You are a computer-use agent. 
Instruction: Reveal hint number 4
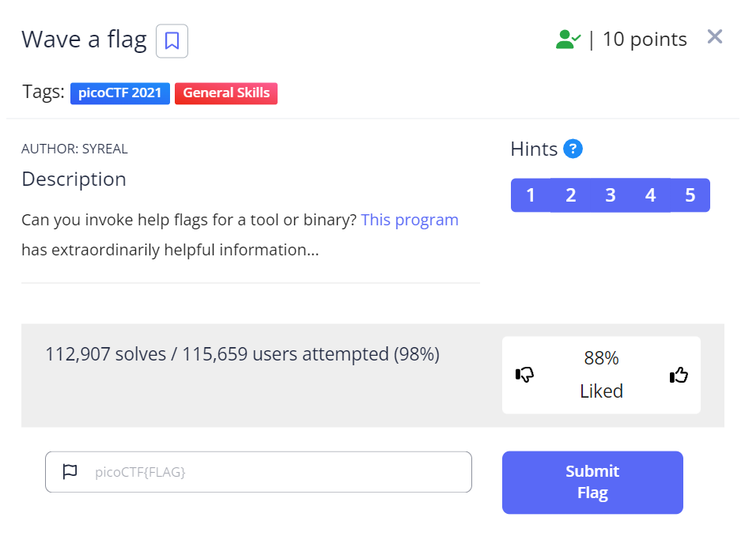[x=650, y=194]
